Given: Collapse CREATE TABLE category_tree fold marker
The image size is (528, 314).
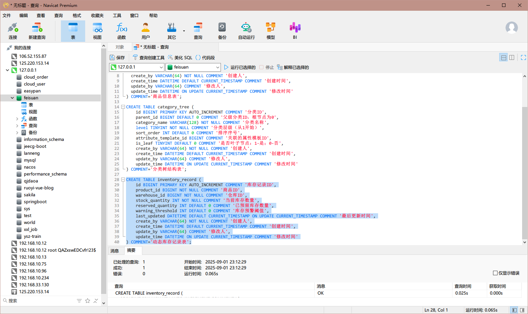Looking at the screenshot, I should point(123,107).
